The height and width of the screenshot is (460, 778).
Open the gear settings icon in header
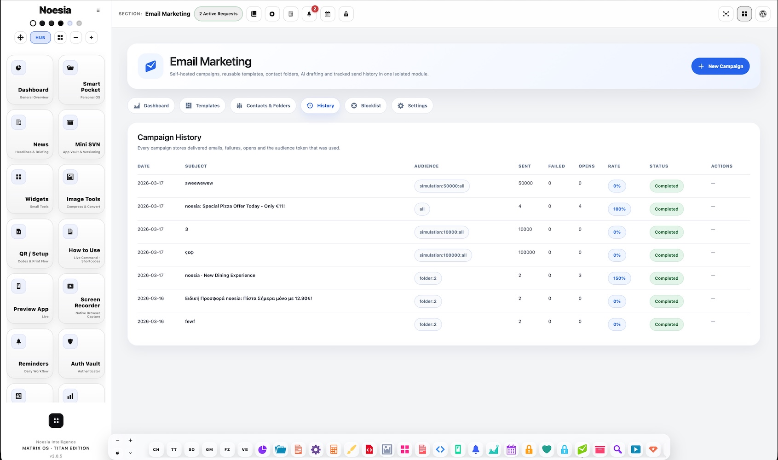(x=272, y=14)
